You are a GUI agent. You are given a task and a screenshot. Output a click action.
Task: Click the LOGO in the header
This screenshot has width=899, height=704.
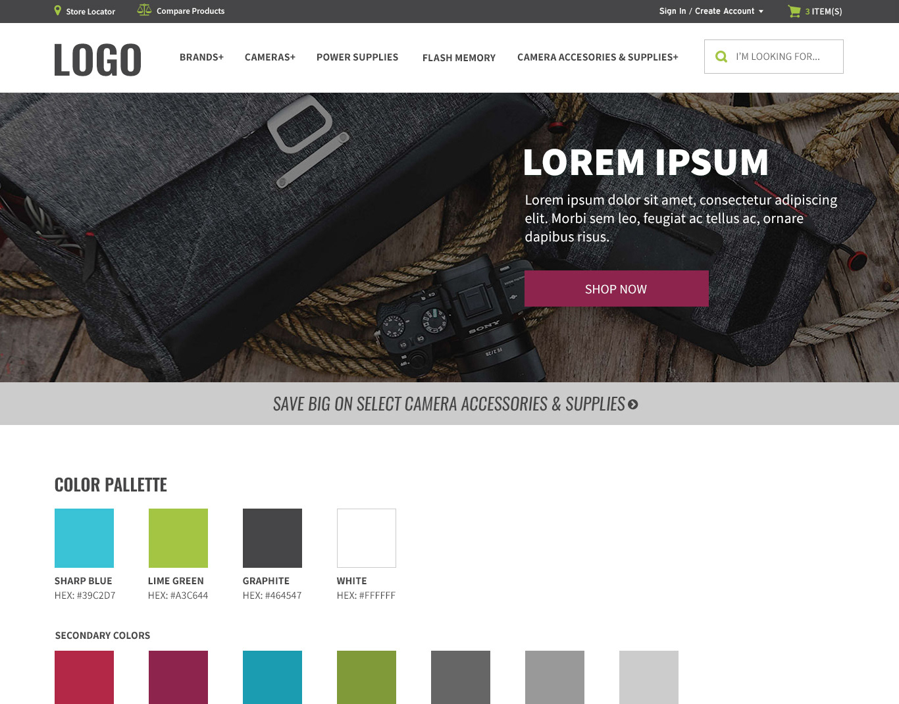[x=97, y=60]
